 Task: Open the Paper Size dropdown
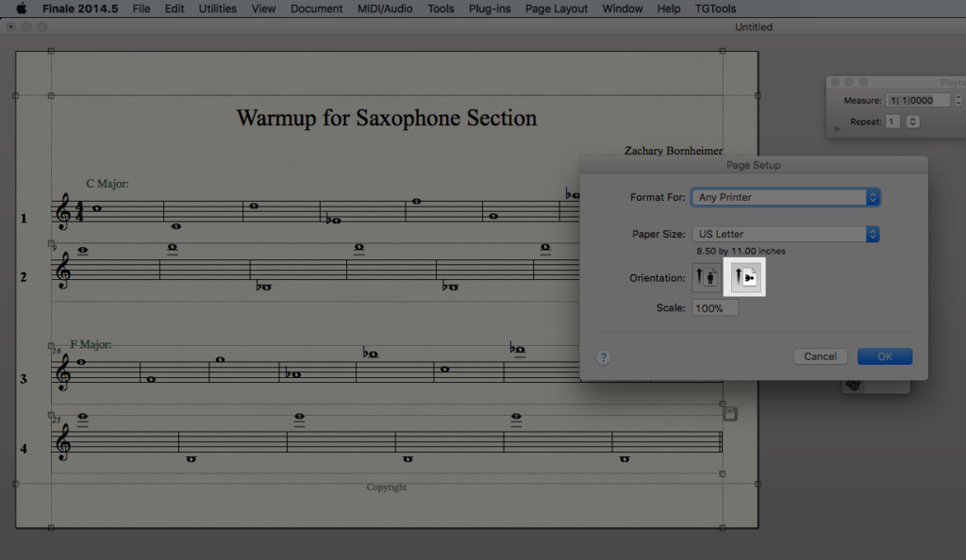click(785, 234)
